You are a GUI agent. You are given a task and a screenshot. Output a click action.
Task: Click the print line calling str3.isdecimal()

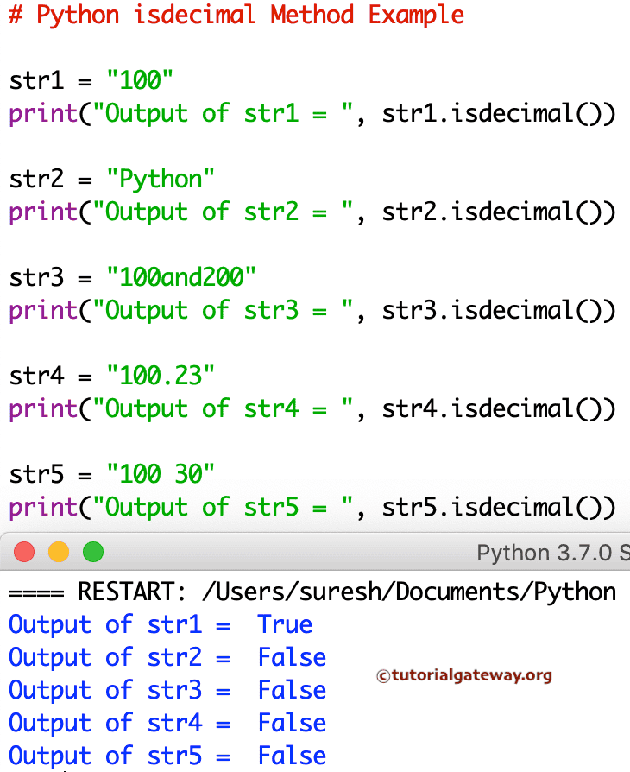tap(312, 311)
